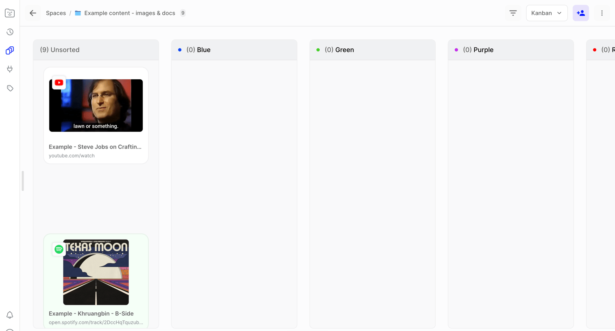
Task: Click the red color dot
Action: pos(595,50)
